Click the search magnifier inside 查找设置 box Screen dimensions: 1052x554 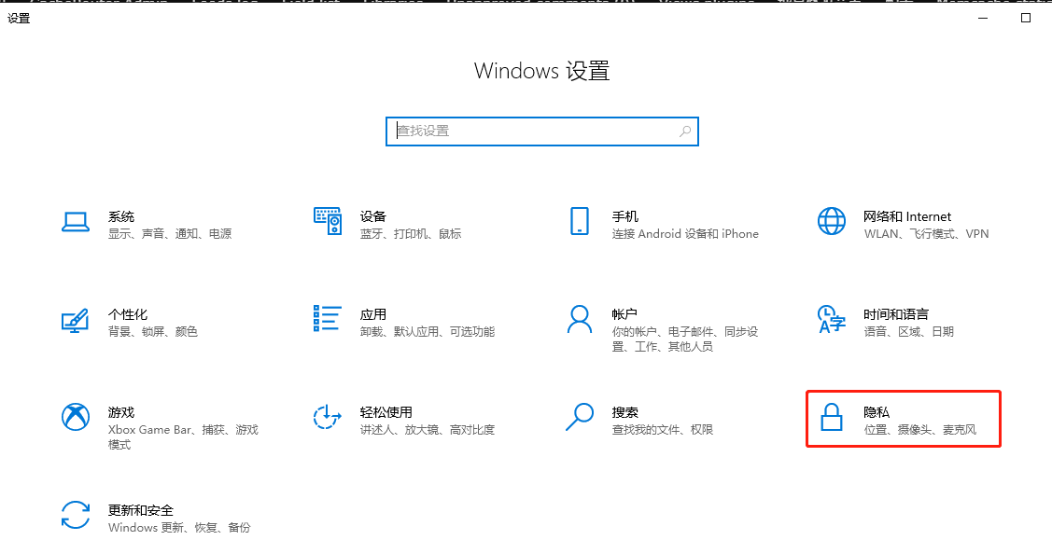684,132
